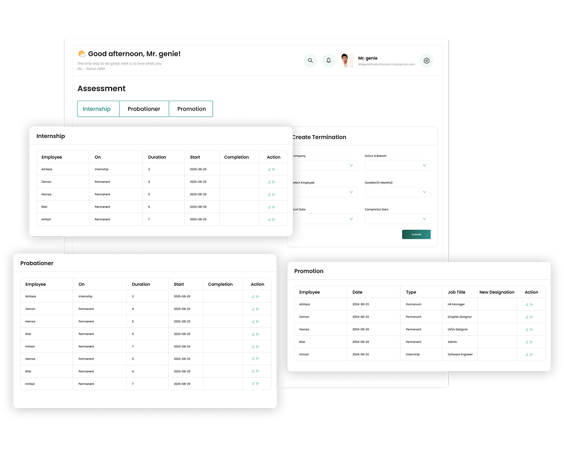
Task: Open the Completion Date dropdown
Action: (x=398, y=219)
